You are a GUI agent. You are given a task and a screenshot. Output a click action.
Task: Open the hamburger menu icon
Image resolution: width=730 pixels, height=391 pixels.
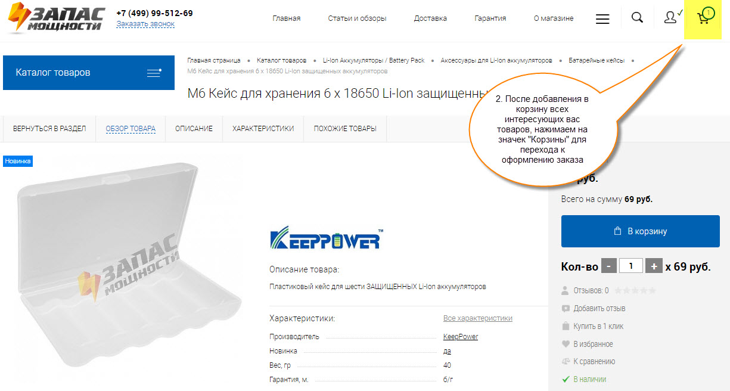click(602, 18)
